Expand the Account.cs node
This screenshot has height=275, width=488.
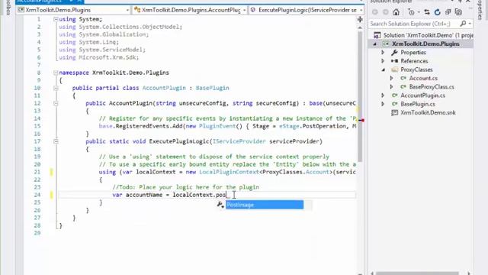click(x=392, y=78)
